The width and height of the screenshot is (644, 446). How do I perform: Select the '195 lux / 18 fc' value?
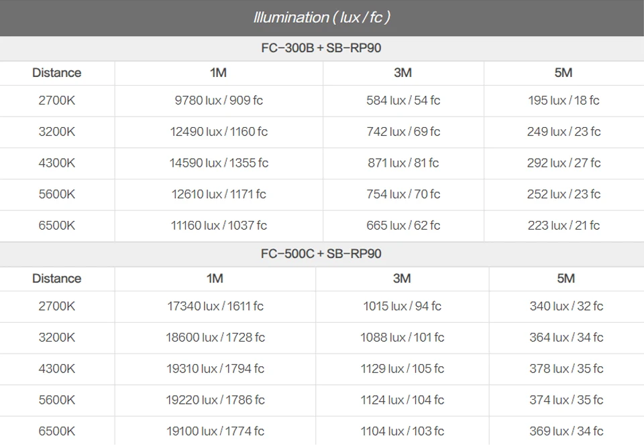point(563,100)
